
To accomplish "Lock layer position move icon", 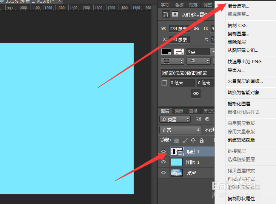I will click(193, 140).
